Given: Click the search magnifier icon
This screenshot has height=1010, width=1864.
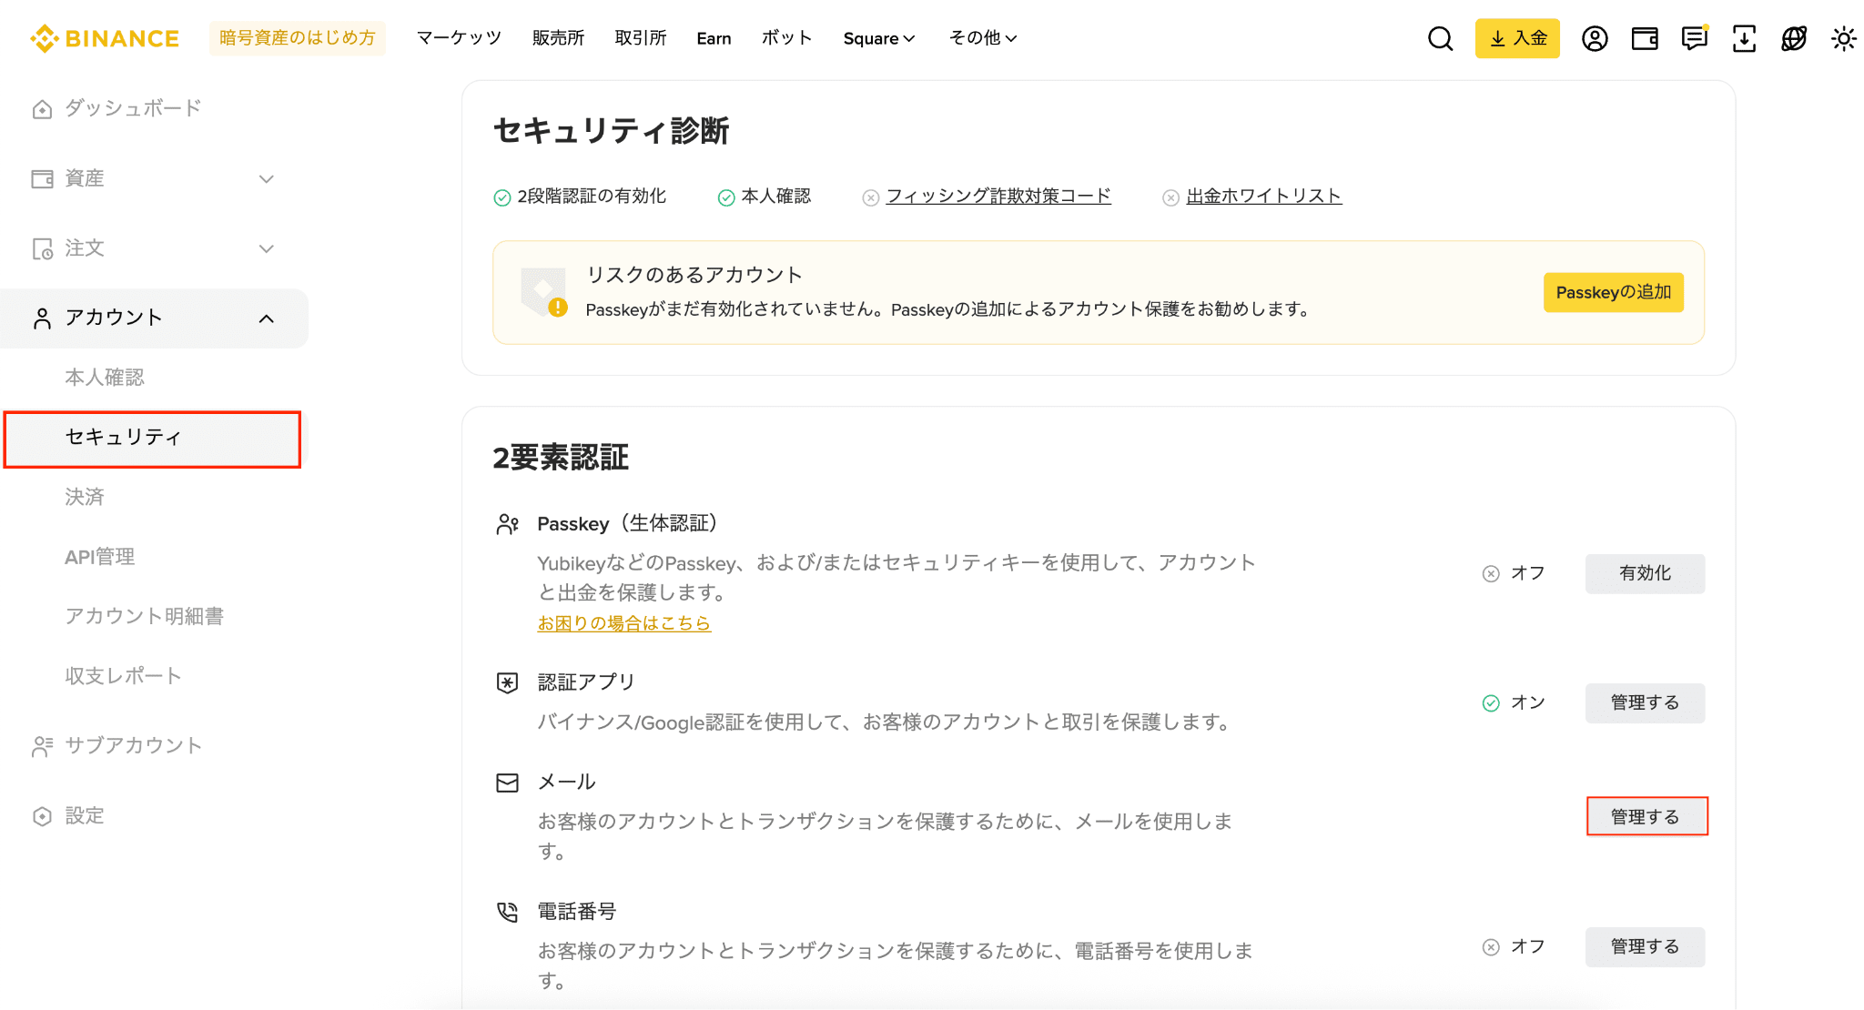Looking at the screenshot, I should (x=1440, y=38).
